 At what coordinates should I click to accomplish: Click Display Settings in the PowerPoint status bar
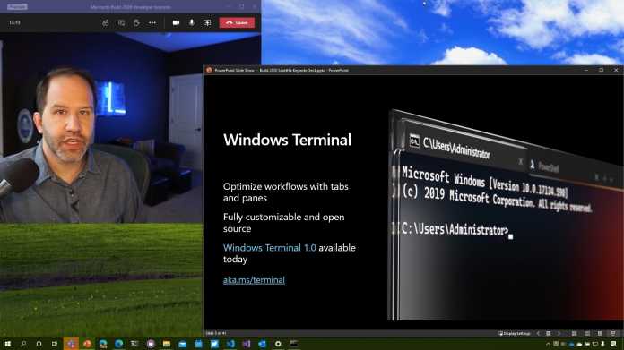click(514, 334)
